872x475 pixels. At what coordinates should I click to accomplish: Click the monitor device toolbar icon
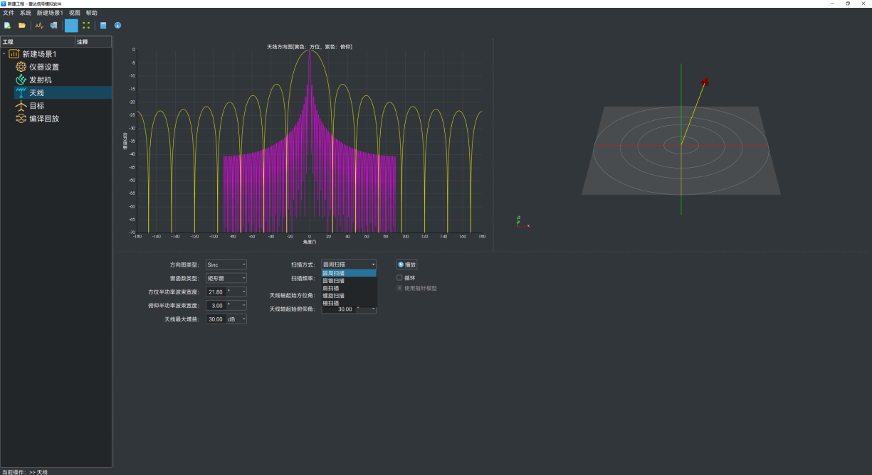click(x=53, y=26)
